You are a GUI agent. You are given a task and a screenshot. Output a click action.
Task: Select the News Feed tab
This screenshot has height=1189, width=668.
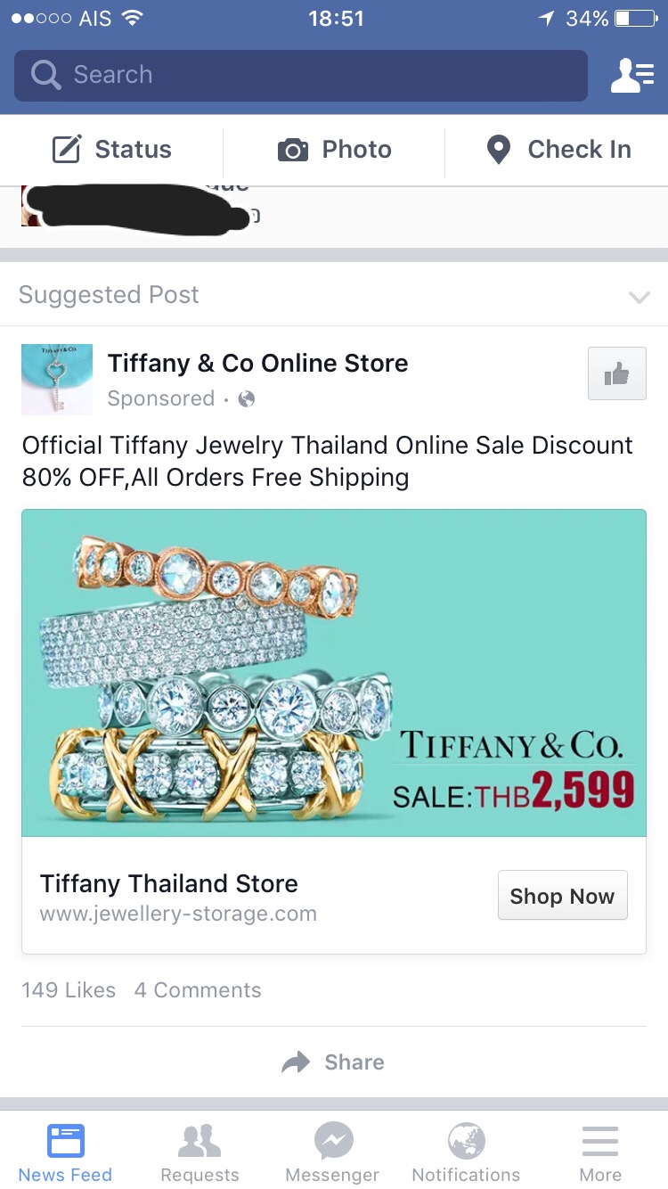65,1152
